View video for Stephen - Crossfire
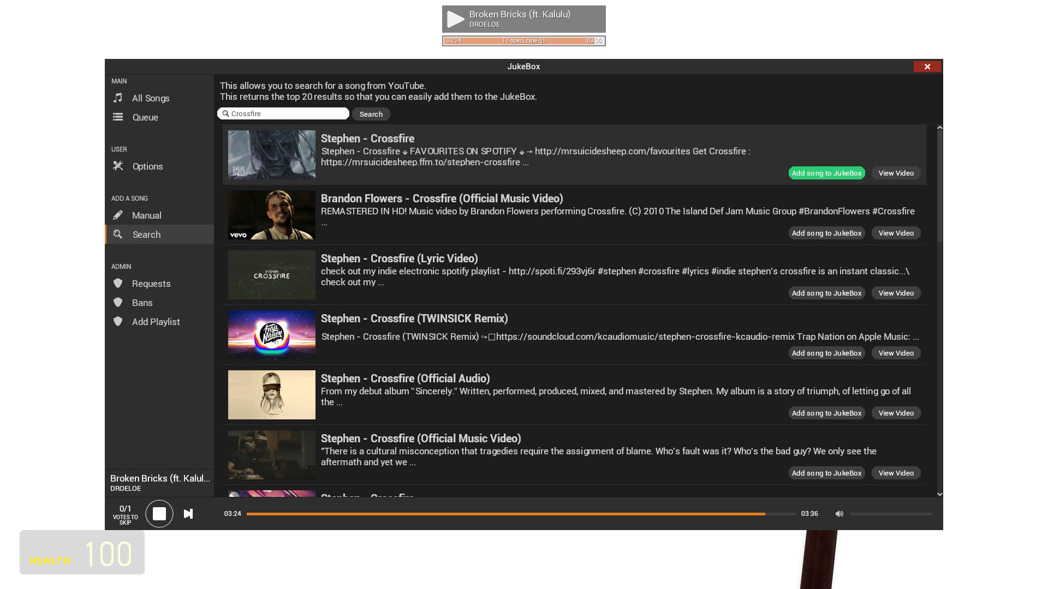Viewport: 1048px width, 589px height. click(896, 173)
